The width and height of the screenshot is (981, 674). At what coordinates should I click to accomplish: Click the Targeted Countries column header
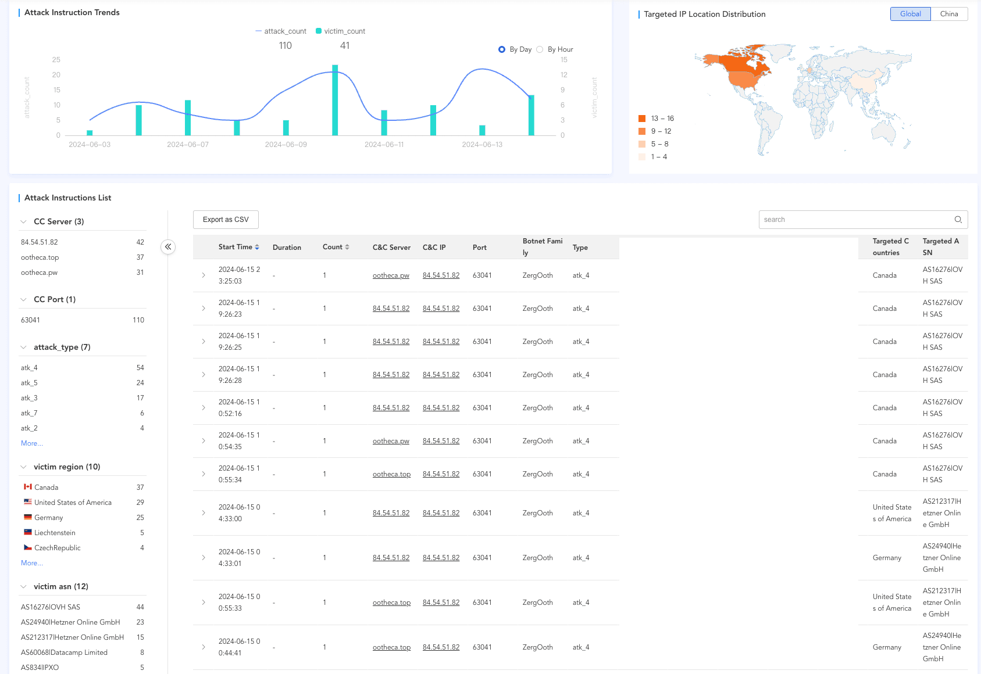[x=890, y=247]
